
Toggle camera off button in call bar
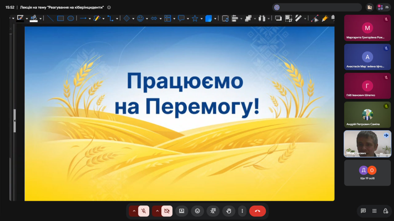coord(167,211)
